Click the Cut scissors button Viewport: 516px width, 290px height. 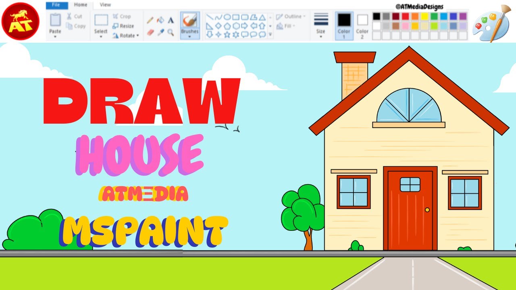click(74, 17)
